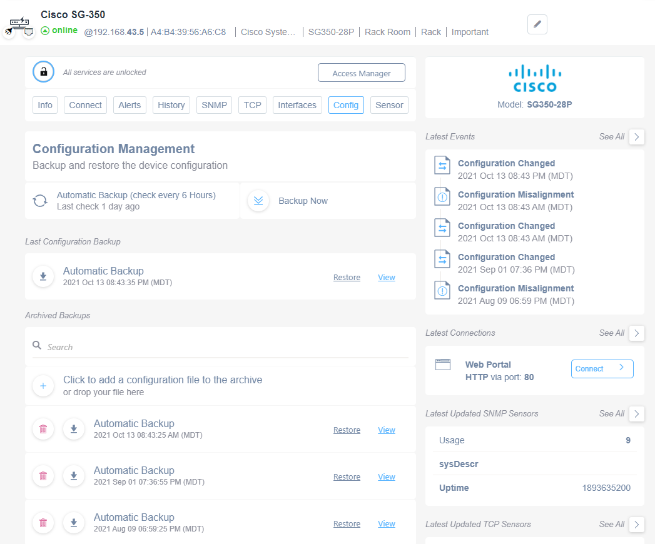Click the search magnifier icon in Archived Backups
Viewport: 655px width, 544px height.
point(37,345)
